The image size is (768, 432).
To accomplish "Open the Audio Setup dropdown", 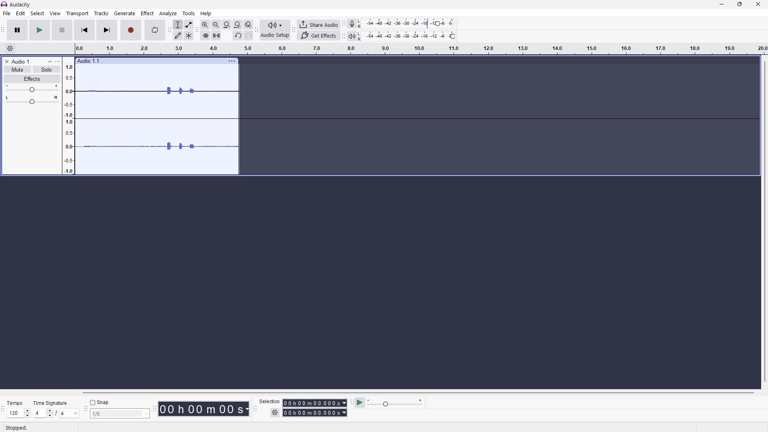I will [x=275, y=30].
